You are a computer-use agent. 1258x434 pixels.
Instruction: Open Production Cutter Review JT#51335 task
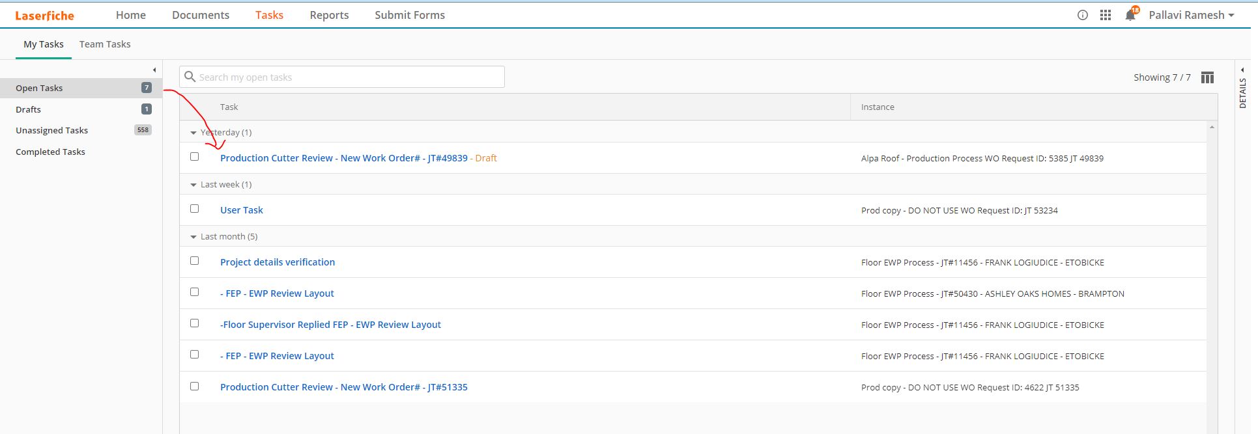tap(344, 387)
